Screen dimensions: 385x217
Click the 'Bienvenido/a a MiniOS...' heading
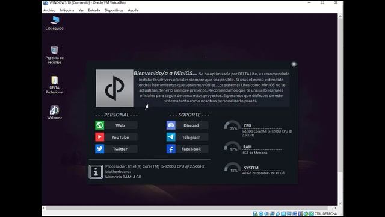click(165, 74)
